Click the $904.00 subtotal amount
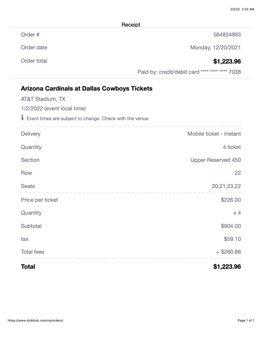 (x=231, y=226)
